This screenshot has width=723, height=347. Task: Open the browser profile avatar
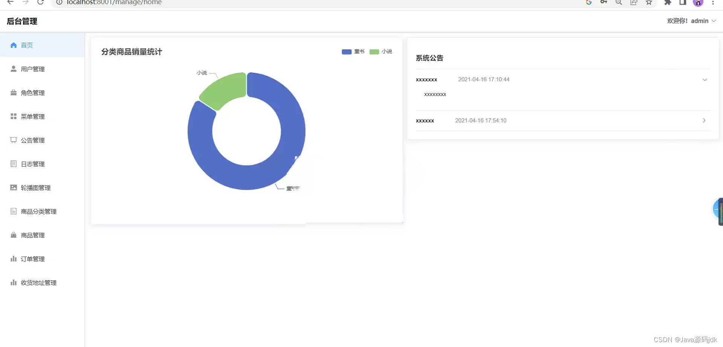698,3
